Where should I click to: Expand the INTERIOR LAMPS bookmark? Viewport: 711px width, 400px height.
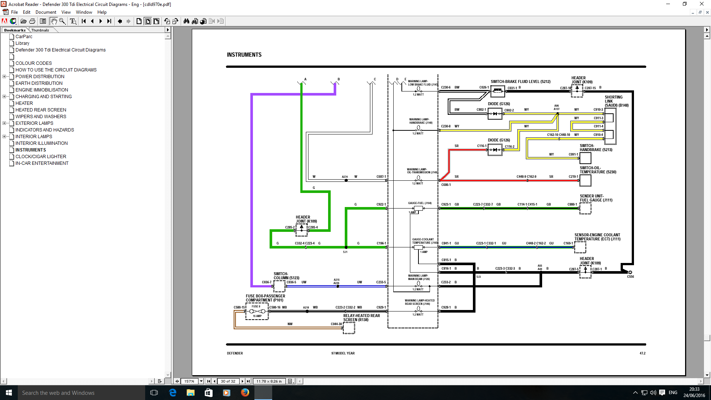click(4, 137)
